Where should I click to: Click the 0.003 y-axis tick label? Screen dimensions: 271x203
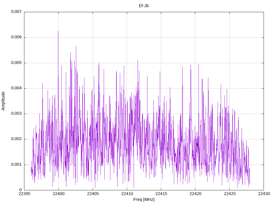(x=16, y=113)
